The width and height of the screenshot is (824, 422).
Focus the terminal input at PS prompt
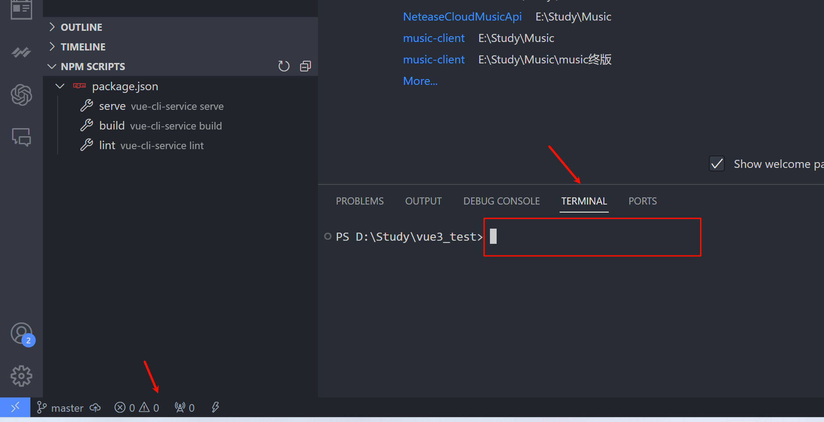(x=592, y=237)
